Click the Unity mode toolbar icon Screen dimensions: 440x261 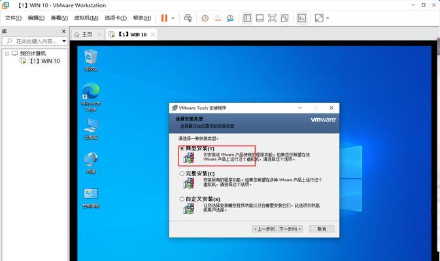tap(284, 18)
